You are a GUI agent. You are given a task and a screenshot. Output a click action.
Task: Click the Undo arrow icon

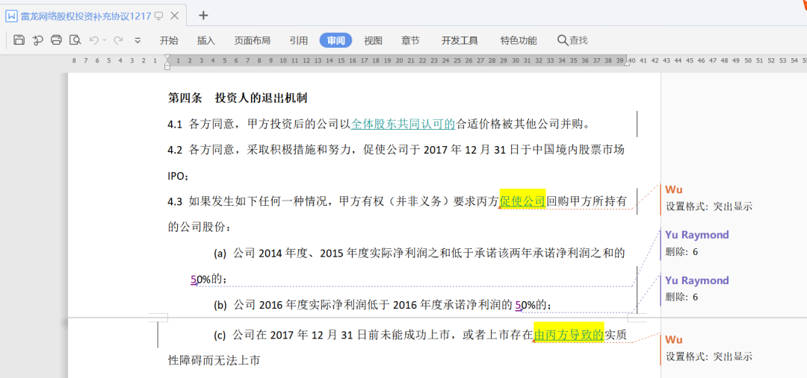coord(93,40)
